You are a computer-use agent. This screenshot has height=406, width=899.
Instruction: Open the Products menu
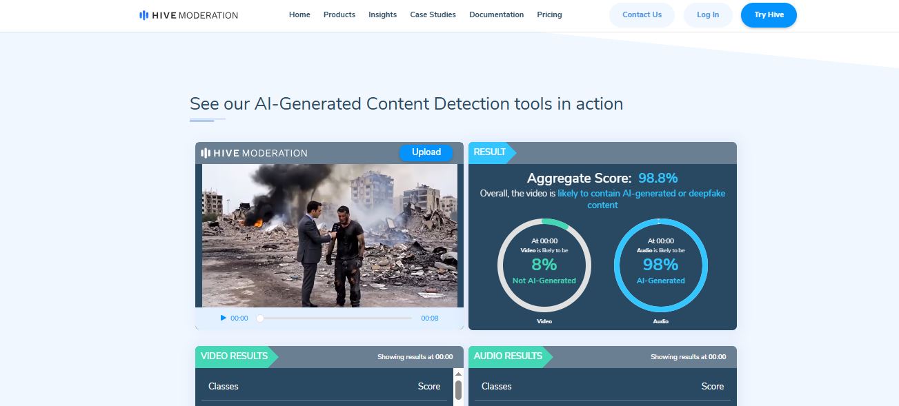(x=339, y=14)
